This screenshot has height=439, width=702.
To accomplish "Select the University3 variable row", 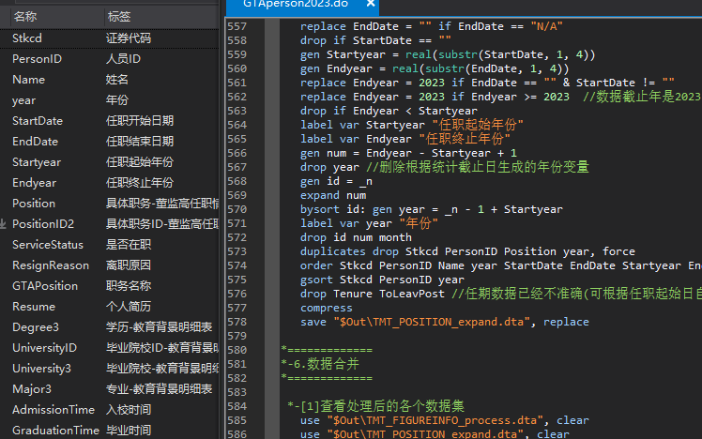I will tap(109, 369).
